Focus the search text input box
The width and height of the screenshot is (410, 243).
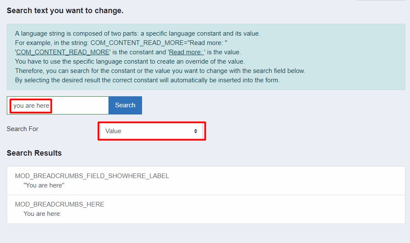click(x=58, y=105)
